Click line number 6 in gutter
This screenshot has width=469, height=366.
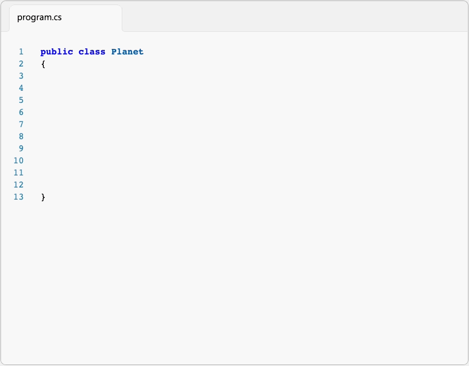click(21, 112)
